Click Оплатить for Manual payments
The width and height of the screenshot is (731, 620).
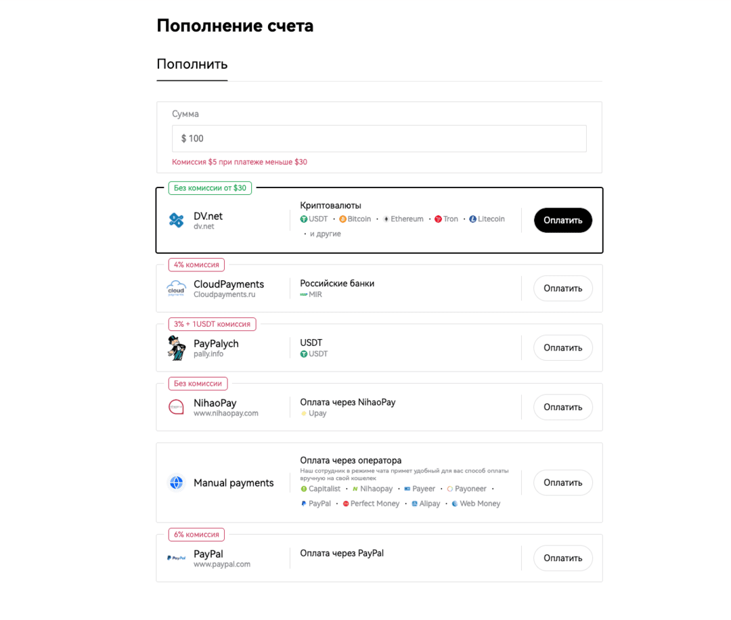pyautogui.click(x=562, y=483)
